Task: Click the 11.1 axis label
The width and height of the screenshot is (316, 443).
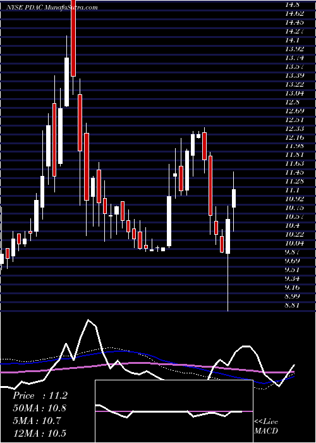Action: [x=293, y=190]
